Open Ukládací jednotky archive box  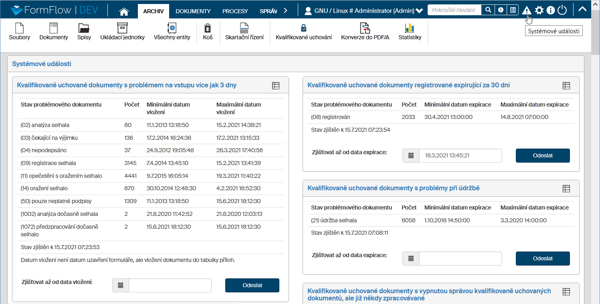122,32
